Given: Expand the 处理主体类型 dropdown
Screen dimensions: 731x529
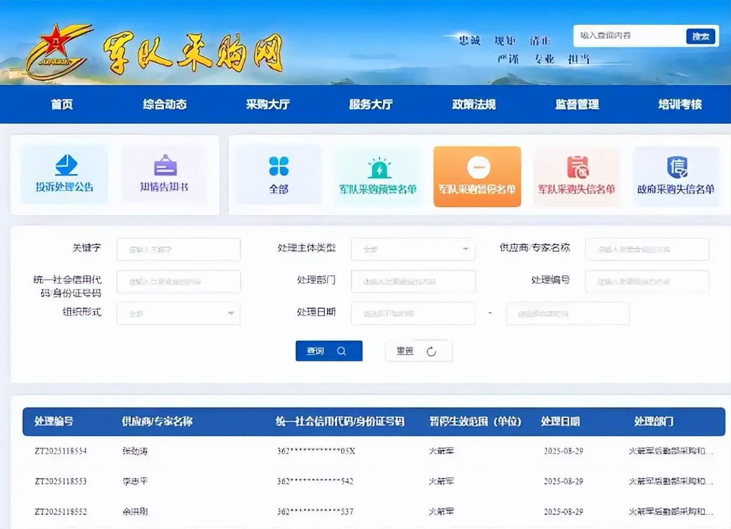Looking at the screenshot, I should (412, 249).
